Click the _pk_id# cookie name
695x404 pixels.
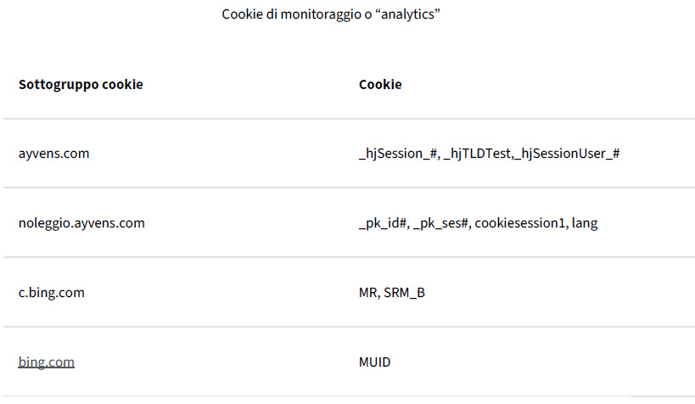[x=384, y=223]
